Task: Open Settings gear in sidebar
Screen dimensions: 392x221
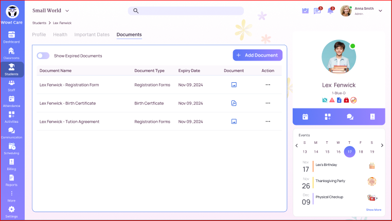Action: point(11,211)
